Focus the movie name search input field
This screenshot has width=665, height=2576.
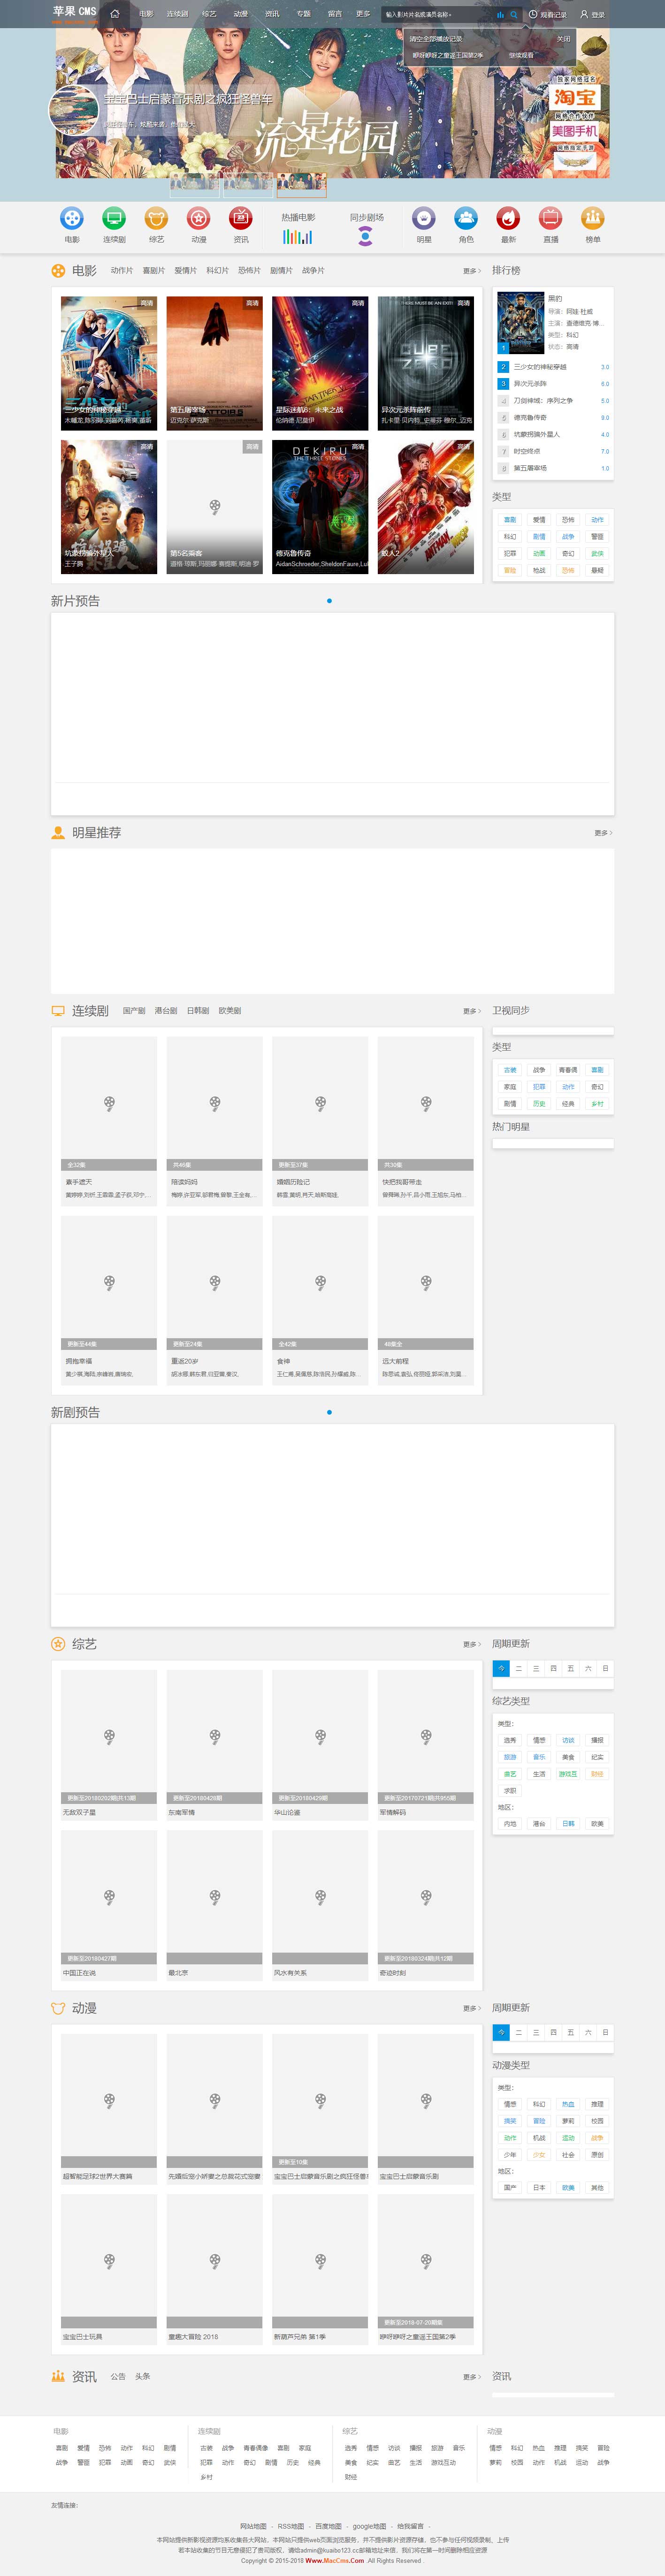[438, 15]
